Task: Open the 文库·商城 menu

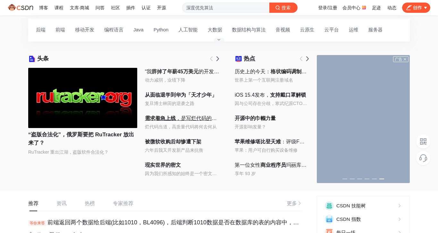Action: [x=80, y=8]
